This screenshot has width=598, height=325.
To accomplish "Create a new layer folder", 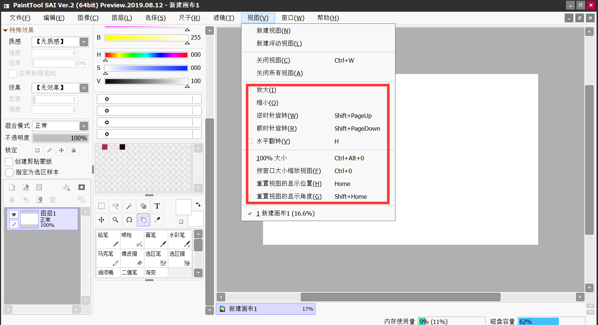I will tap(39, 187).
